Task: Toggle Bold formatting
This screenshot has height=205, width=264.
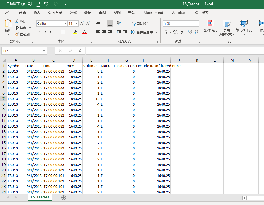Action: [39, 32]
